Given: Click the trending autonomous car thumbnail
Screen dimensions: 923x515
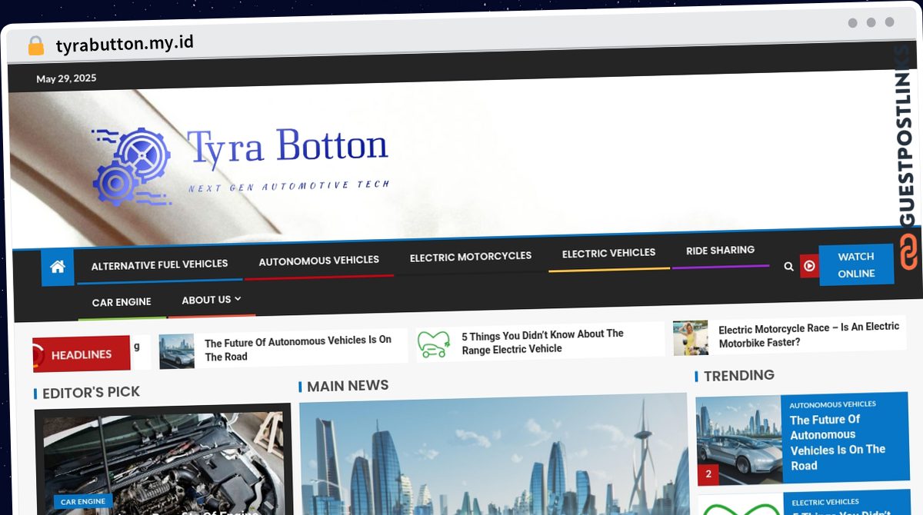Looking at the screenshot, I should point(739,440).
